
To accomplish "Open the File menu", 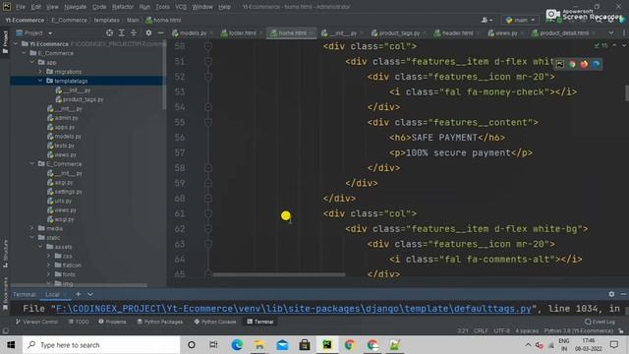I will point(20,7).
